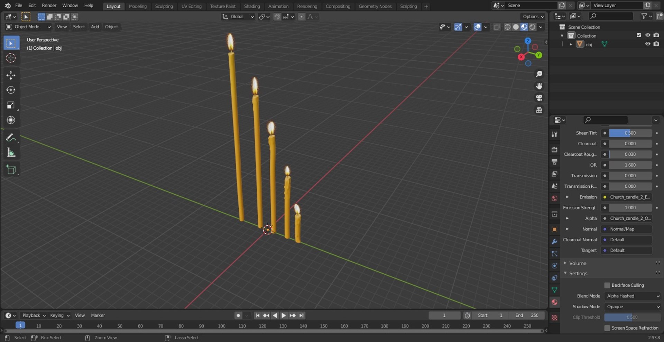Select the Annotate pencil tool

pos(11,138)
